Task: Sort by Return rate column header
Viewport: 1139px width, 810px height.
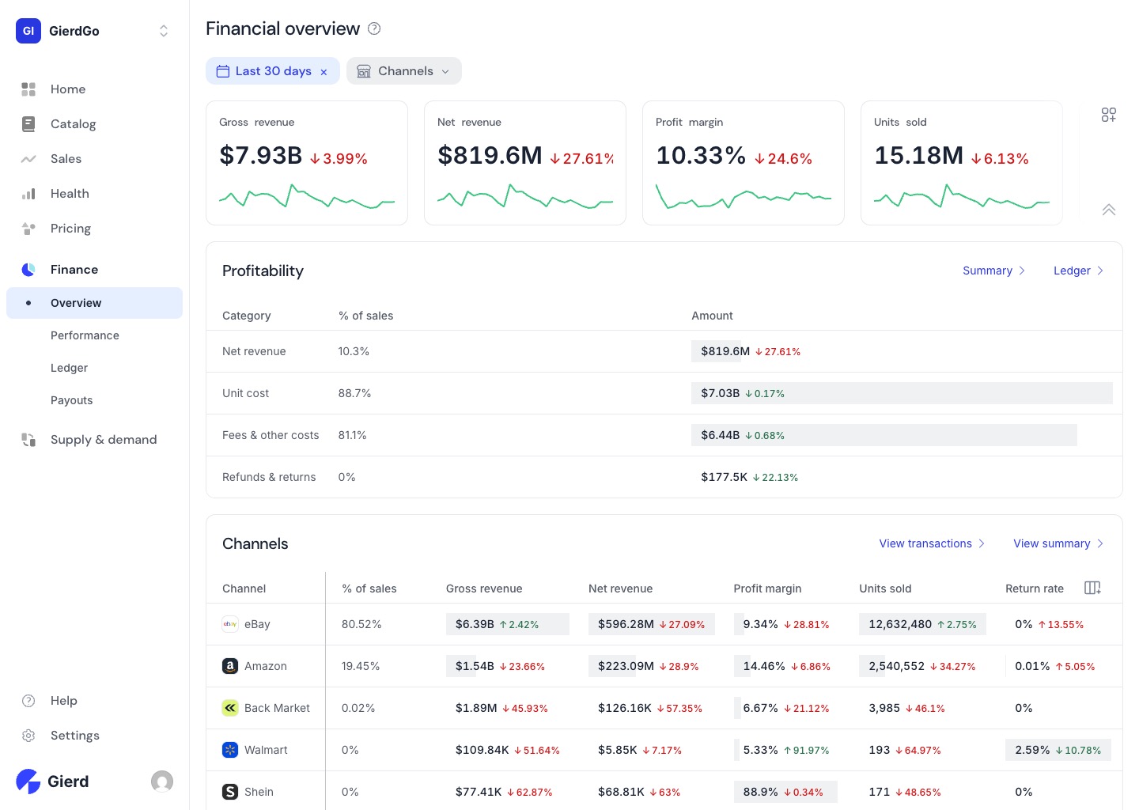Action: pos(1035,589)
